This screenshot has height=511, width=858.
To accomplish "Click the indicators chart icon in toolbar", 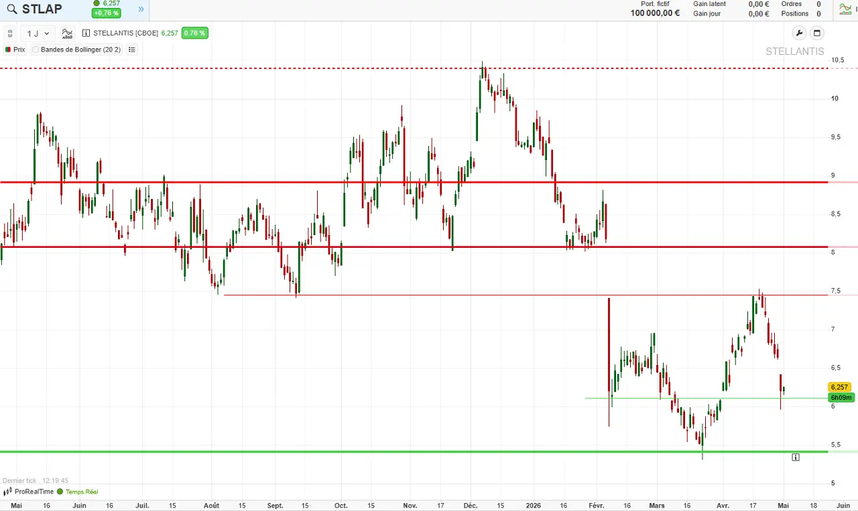I will 67,33.
